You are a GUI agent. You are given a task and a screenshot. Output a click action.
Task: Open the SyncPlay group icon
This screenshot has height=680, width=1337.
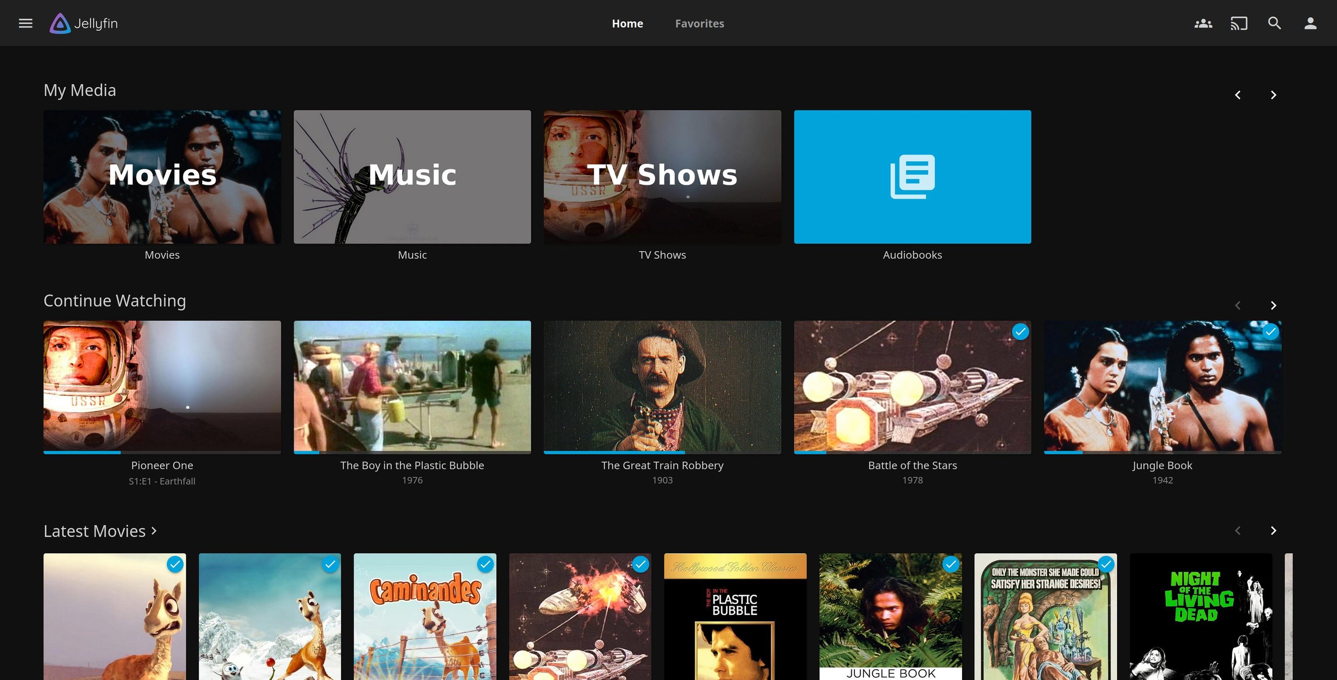click(1203, 23)
